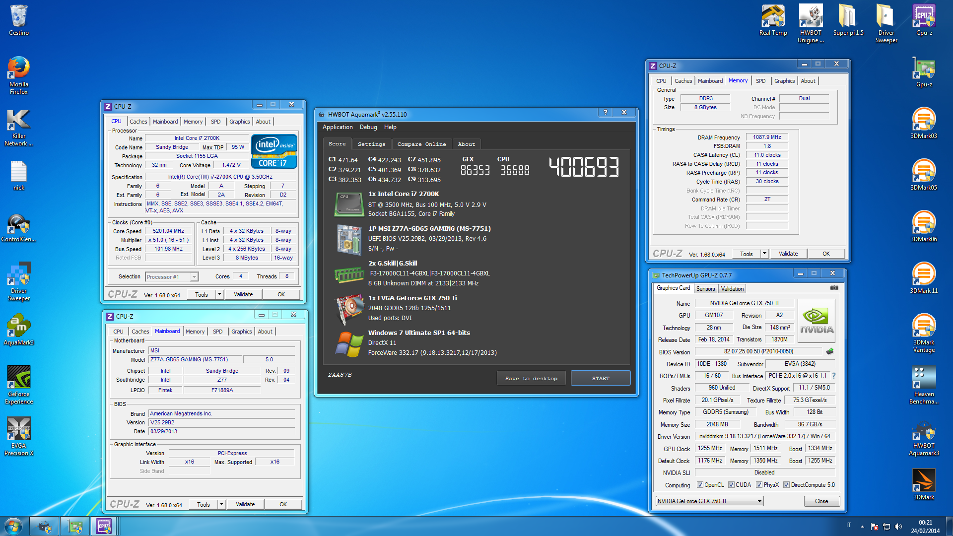This screenshot has height=536, width=953.
Task: Click the CPU-Z taskbar icon
Action: tap(104, 526)
